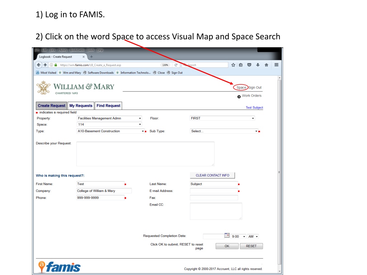Click the browser forward arrow button
This screenshot has height=275, width=367.
click(x=45, y=65)
